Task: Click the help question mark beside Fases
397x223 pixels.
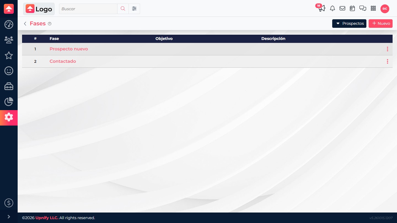Action: point(50,24)
